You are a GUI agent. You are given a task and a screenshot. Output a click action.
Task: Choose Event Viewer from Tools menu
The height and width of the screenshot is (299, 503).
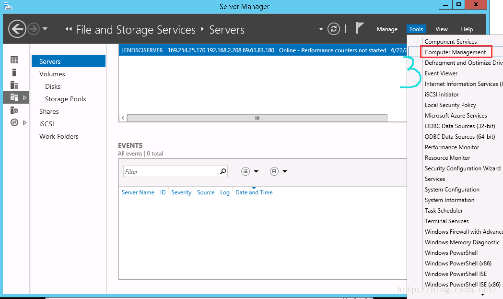tap(441, 73)
